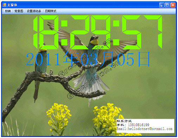Click the dotted grip handle of the menu strip

pos(3,11)
